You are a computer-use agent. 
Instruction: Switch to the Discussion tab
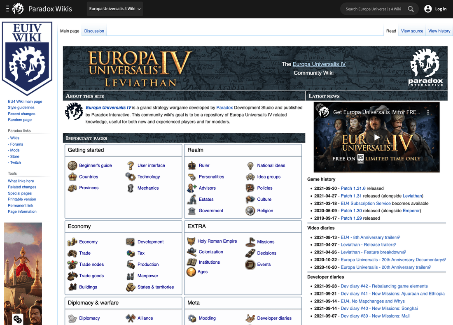[x=94, y=31]
